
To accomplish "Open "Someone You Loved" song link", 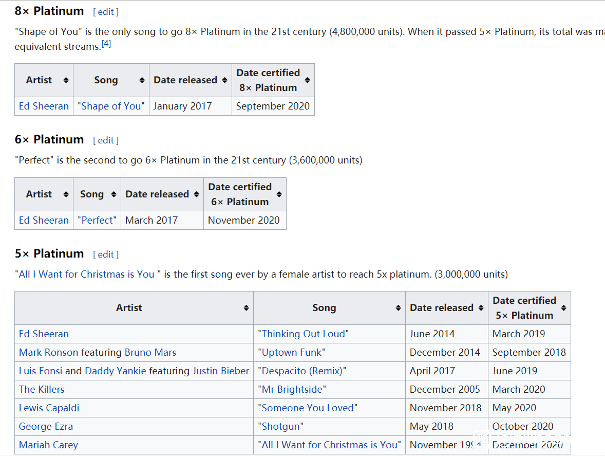I will pos(308,408).
